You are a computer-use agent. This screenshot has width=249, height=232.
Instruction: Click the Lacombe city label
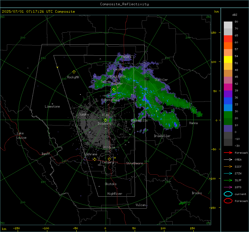[119, 69]
